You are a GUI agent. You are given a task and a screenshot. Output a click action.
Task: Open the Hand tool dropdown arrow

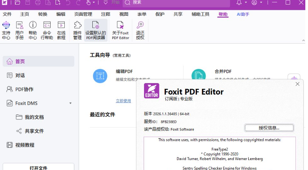tap(94, 3)
